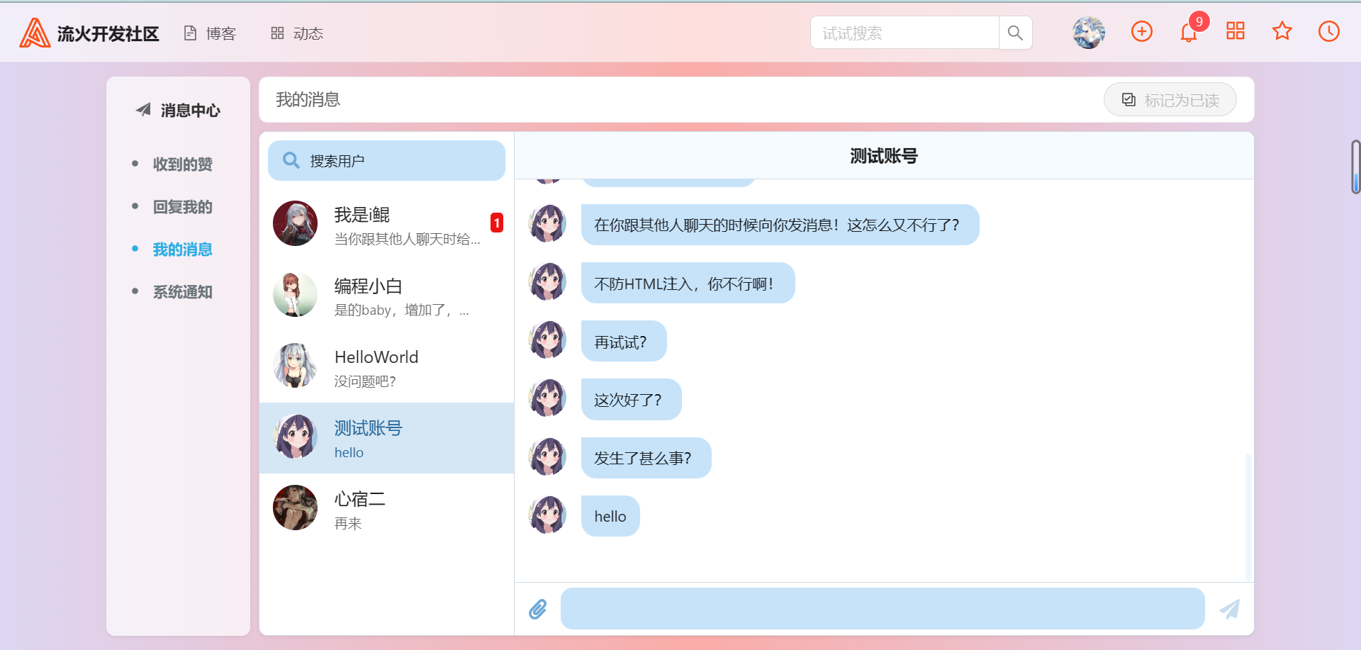Open the 动态 menu item
Screen dimensions: 1361x650
pyautogui.click(x=297, y=33)
